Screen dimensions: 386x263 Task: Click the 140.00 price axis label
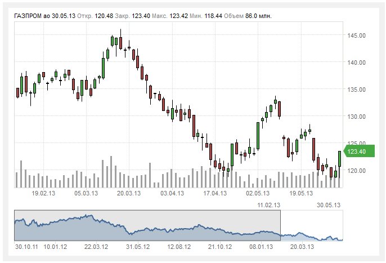(356, 63)
